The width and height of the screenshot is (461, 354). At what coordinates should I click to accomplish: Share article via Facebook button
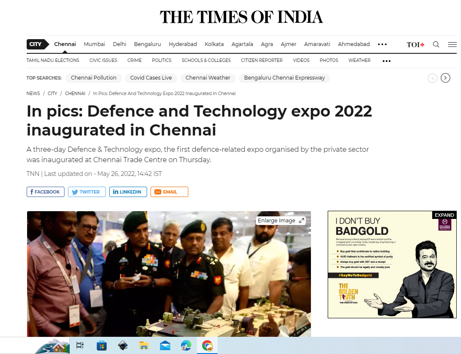coord(46,192)
